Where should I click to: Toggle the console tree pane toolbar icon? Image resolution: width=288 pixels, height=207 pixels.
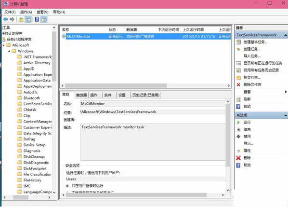click(x=28, y=19)
